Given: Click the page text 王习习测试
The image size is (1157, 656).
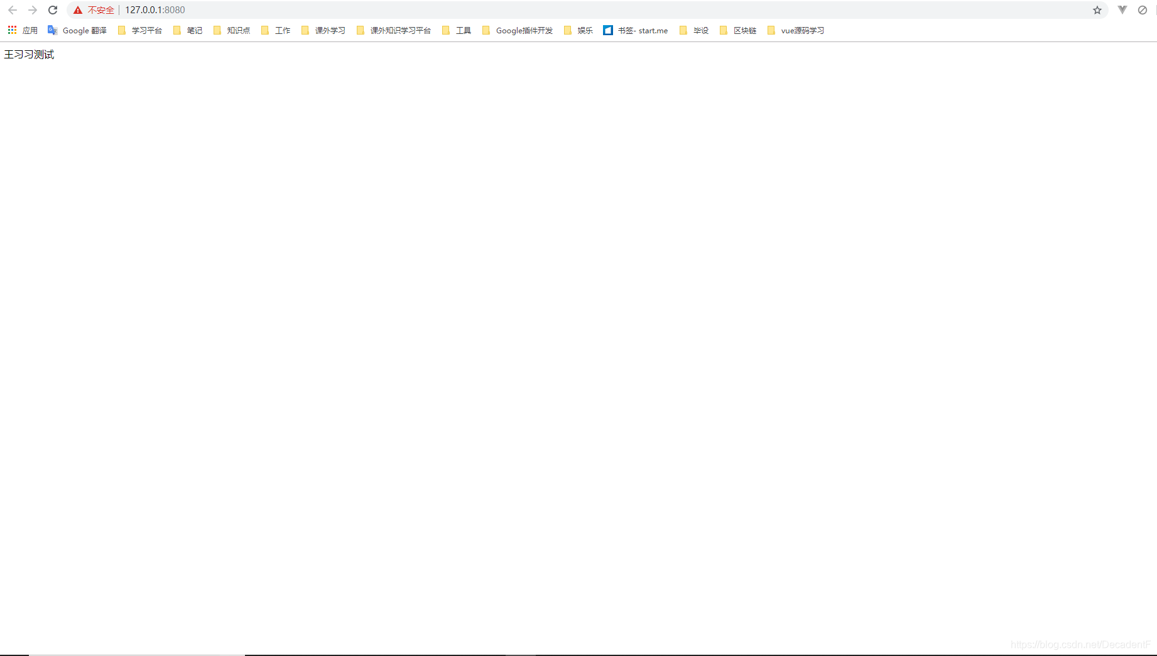Looking at the screenshot, I should [x=29, y=55].
